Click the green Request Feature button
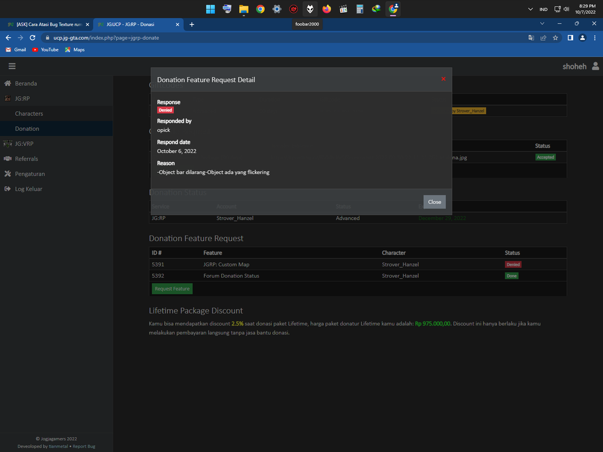The height and width of the screenshot is (452, 603). [172, 289]
